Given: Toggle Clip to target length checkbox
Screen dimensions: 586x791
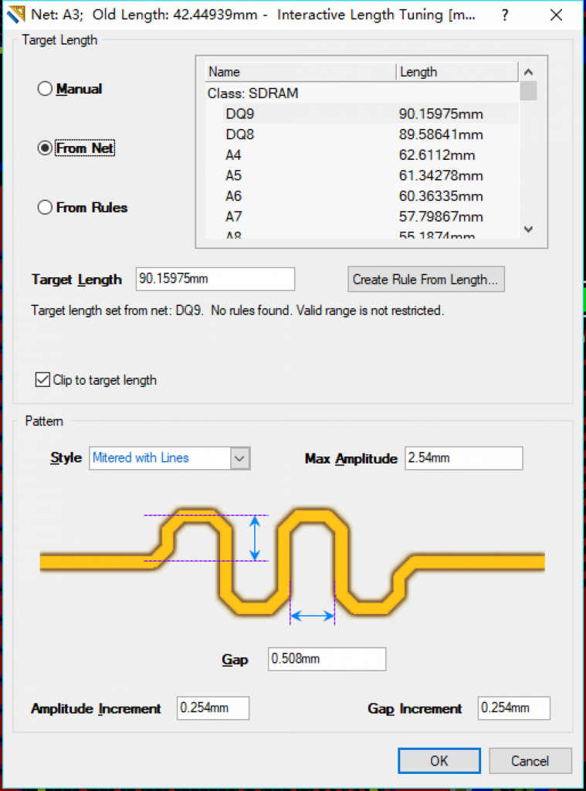Looking at the screenshot, I should pos(42,380).
